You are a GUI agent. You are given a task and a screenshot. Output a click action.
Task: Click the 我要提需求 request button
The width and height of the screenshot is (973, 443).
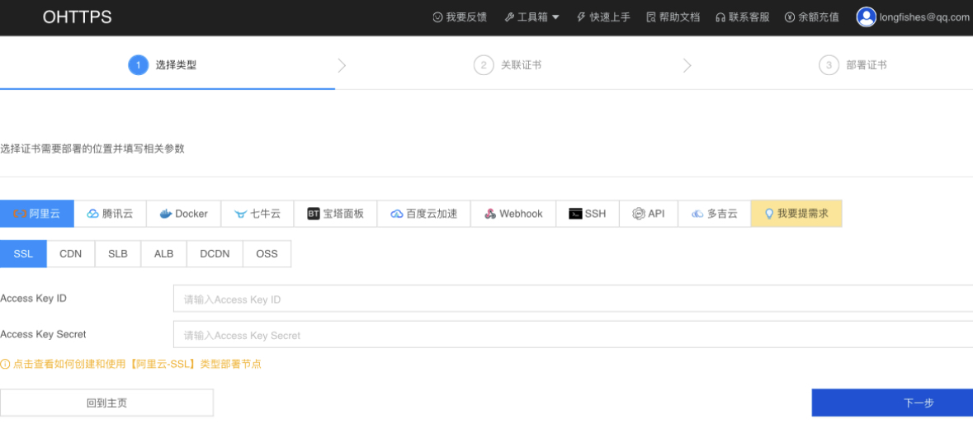coord(796,214)
